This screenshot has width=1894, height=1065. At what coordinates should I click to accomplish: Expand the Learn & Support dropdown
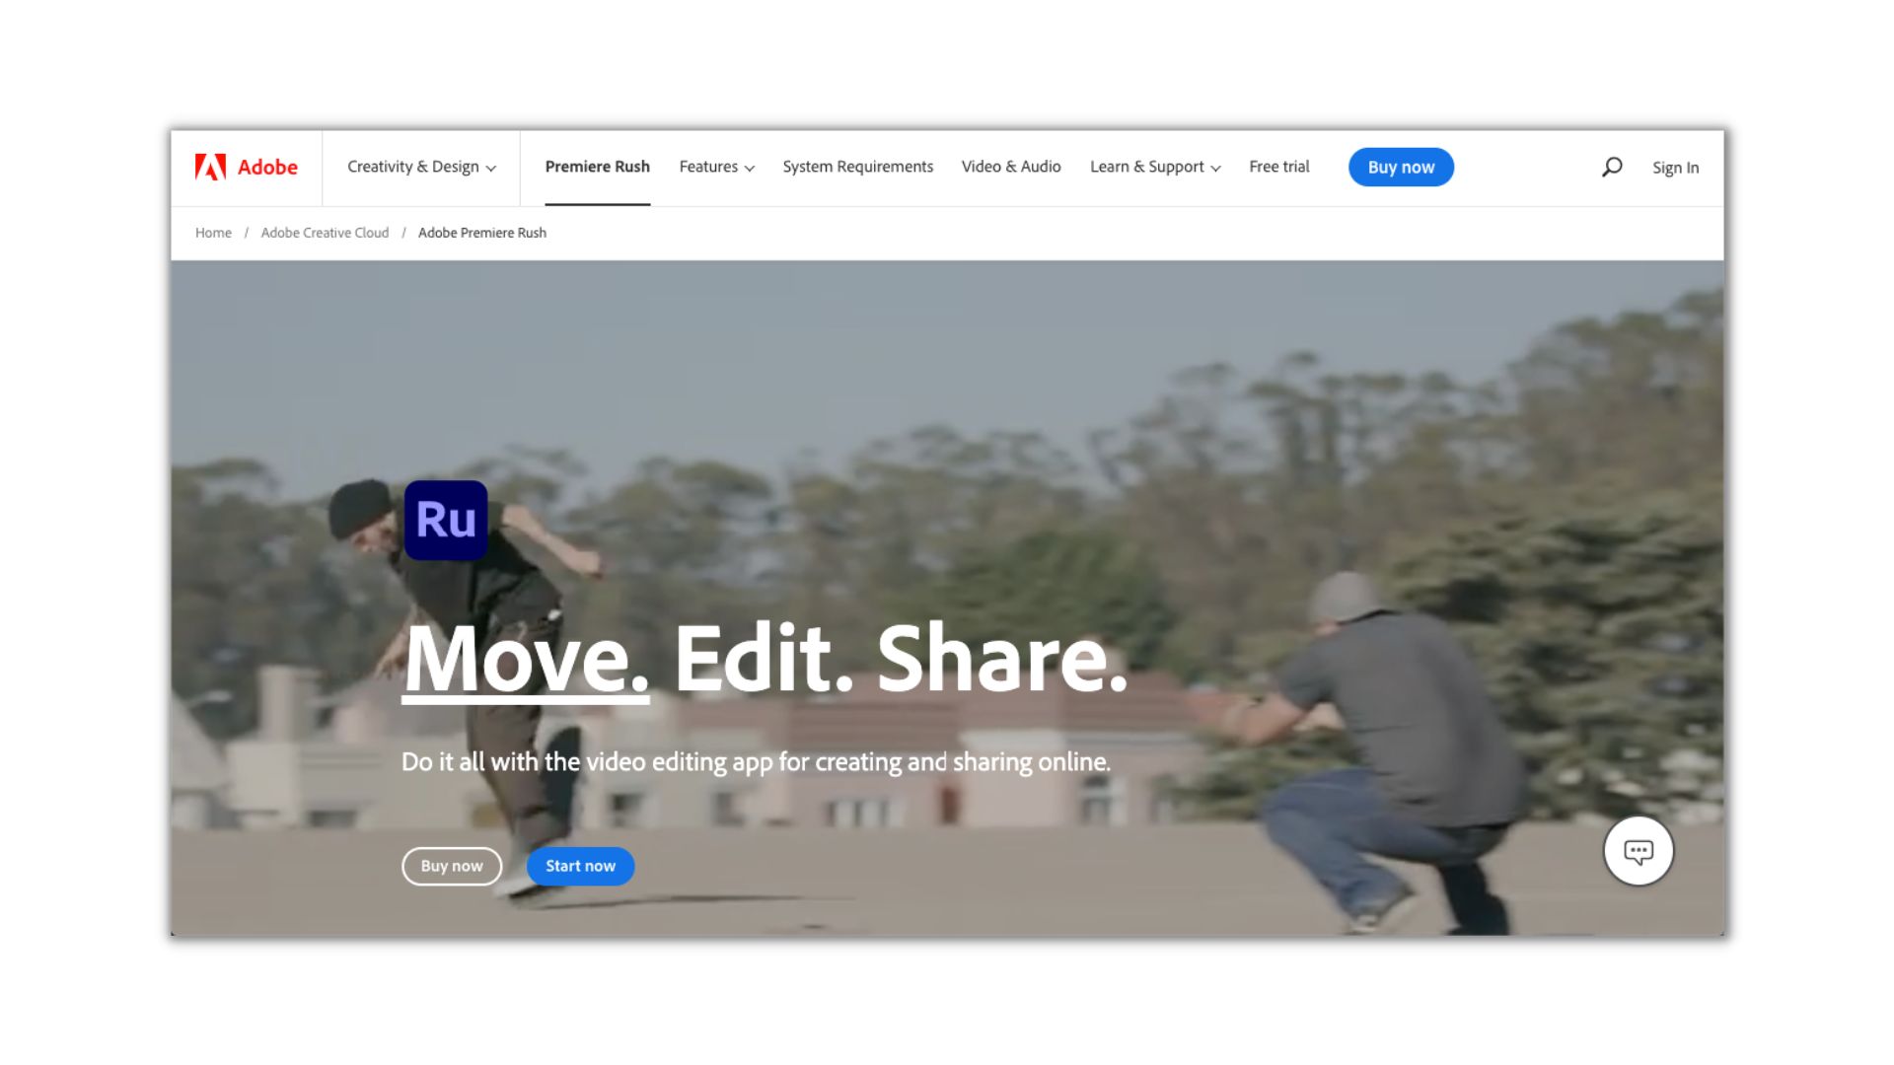1155,167
